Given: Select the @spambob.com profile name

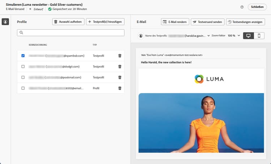Looking at the screenshot, I should click(56, 56).
